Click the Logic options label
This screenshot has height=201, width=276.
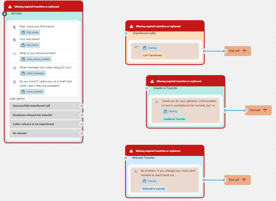pos(17,99)
